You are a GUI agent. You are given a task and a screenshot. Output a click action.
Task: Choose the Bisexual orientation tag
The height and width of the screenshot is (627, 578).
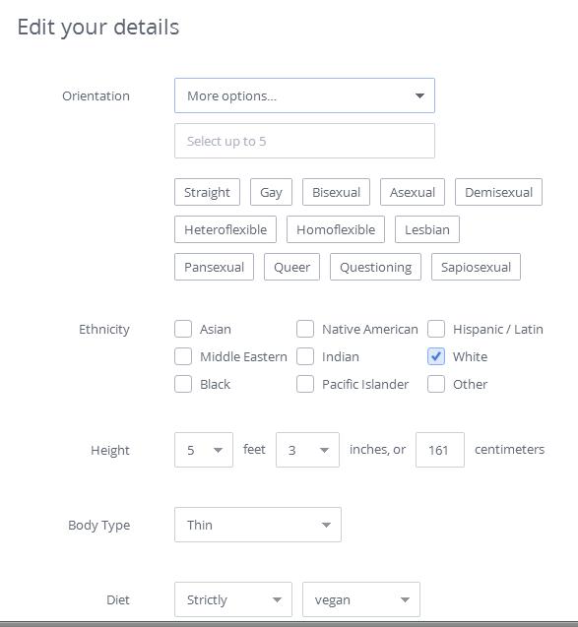[x=336, y=192]
